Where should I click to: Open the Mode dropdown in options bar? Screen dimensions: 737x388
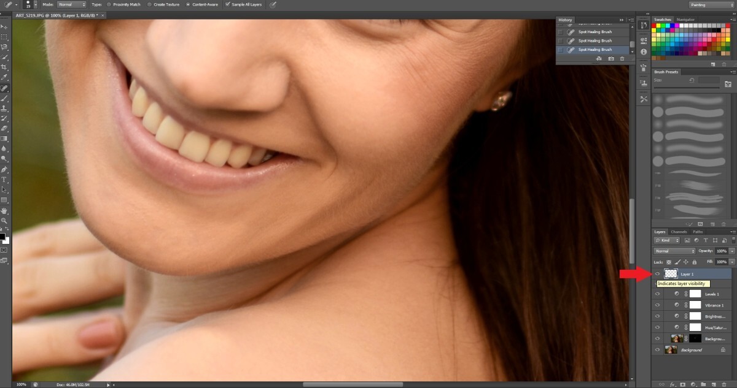(72, 4)
